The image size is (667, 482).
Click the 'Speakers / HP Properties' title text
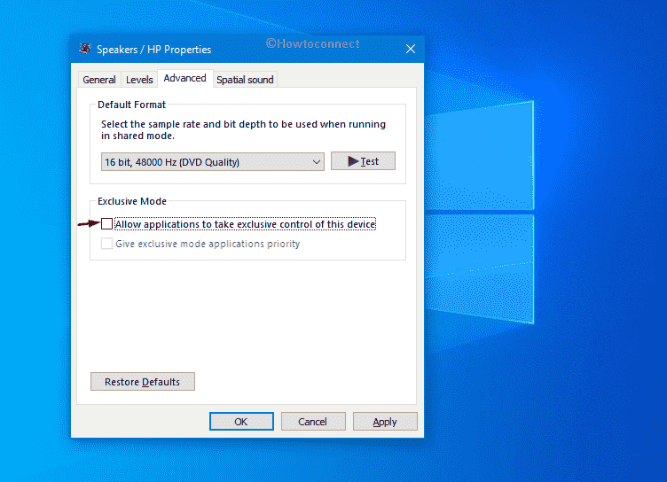pyautogui.click(x=154, y=50)
